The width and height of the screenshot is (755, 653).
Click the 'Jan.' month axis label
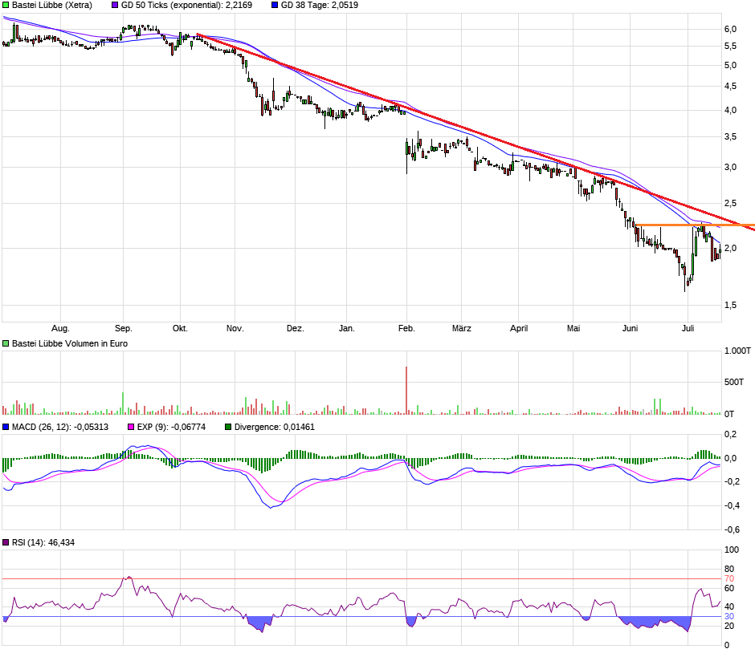pyautogui.click(x=347, y=328)
